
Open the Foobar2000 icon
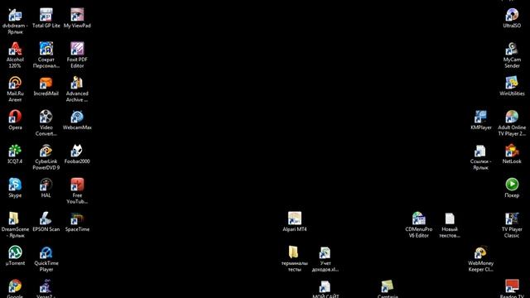pos(77,151)
